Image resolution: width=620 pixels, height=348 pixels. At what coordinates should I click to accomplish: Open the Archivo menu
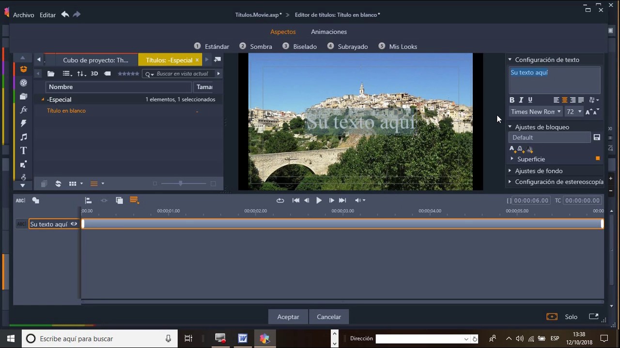coord(23,15)
